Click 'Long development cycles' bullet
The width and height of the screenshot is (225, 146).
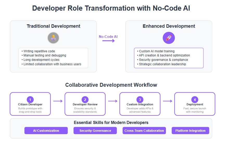pyautogui.click(x=41, y=60)
